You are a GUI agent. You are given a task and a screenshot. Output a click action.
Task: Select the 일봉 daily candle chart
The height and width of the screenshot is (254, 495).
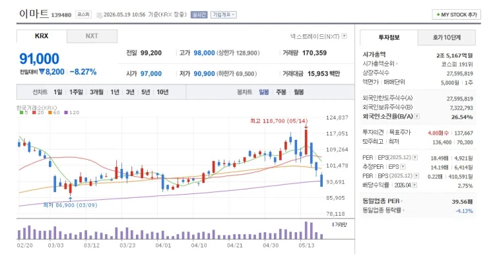coord(264,92)
